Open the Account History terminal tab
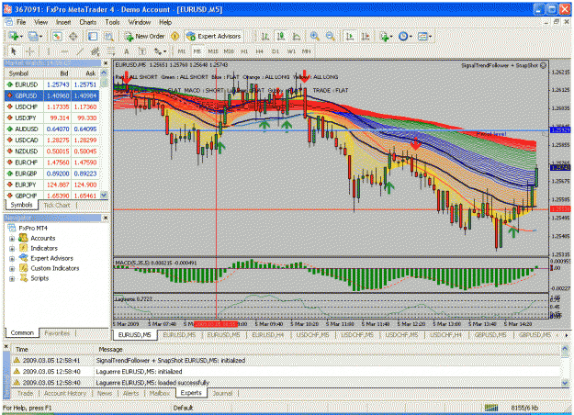Viewport: 574px width, 415px height. coord(65,393)
